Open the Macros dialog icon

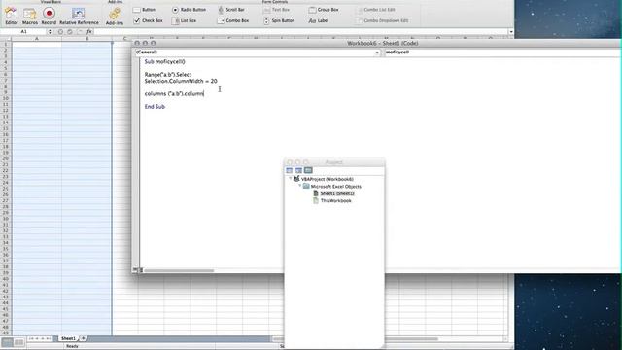(x=30, y=16)
